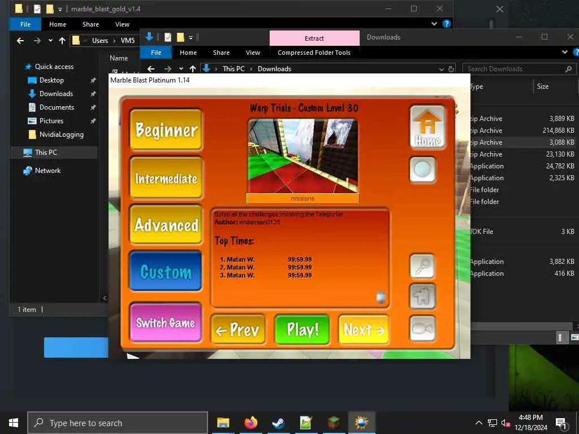
Task: Click Users in marble_blast_gold address path
Action: point(100,41)
